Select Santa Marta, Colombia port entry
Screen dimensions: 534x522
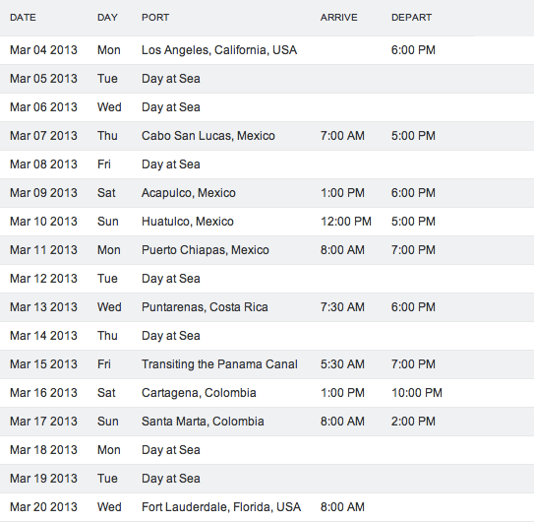pyautogui.click(x=203, y=422)
